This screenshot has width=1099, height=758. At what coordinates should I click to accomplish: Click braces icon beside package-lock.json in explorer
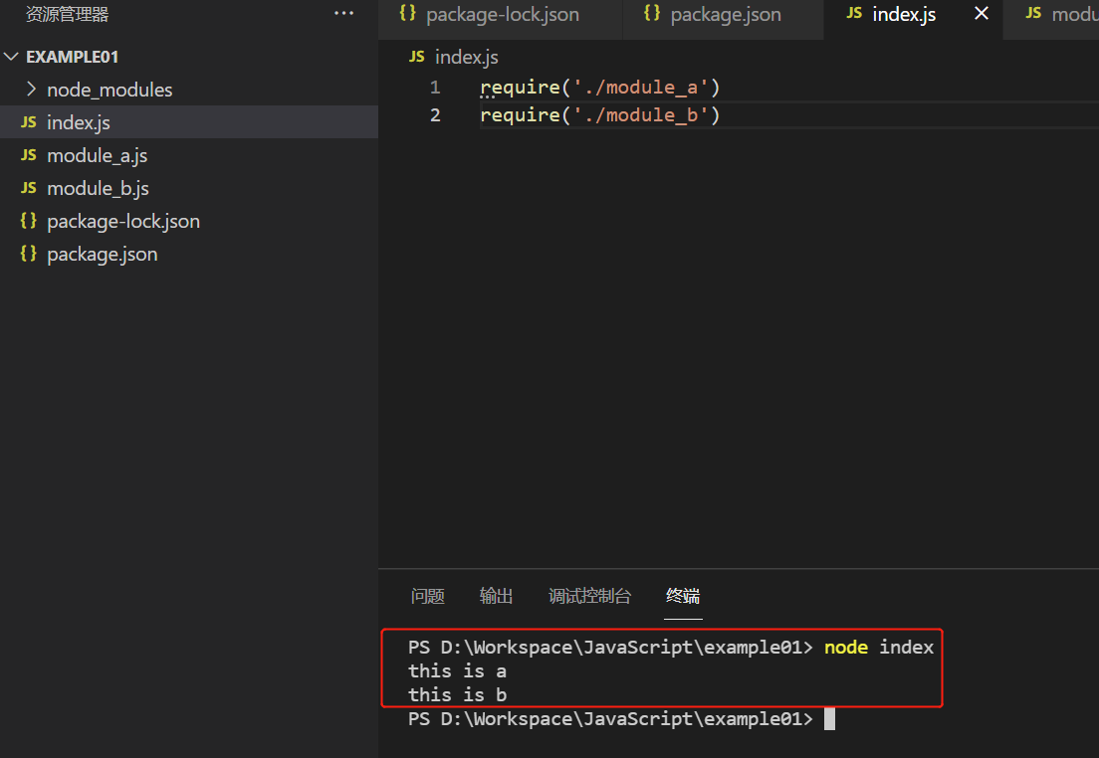click(29, 221)
